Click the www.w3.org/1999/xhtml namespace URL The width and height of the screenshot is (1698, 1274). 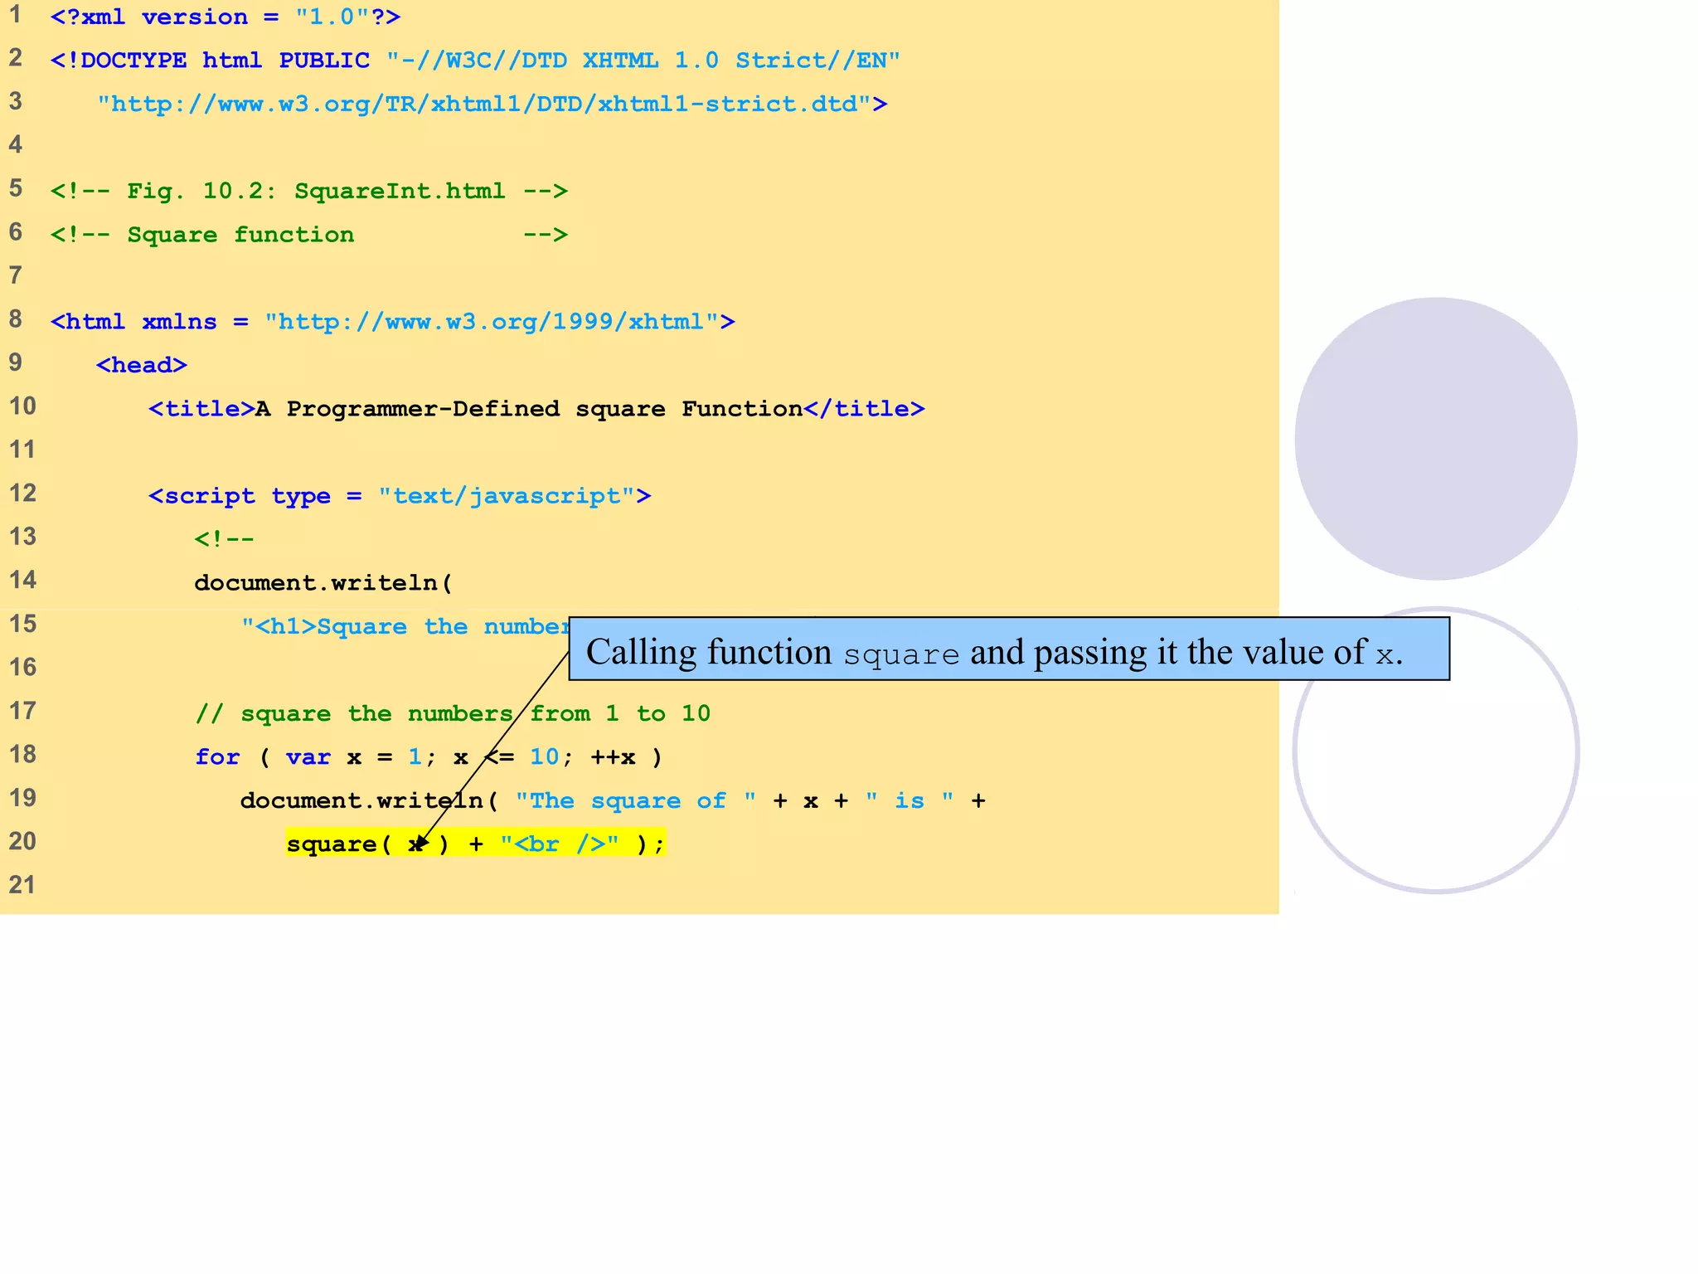tap(491, 322)
